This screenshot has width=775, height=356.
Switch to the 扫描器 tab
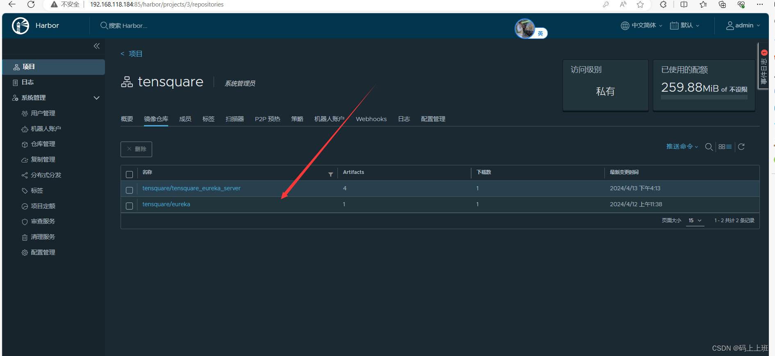tap(235, 119)
